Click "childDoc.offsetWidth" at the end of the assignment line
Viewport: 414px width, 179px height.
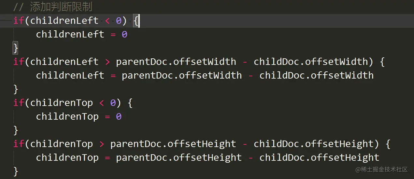(x=316, y=75)
